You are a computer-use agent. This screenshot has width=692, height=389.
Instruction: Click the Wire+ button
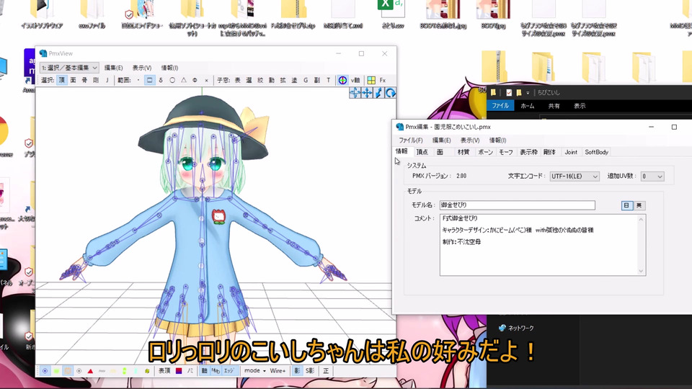pos(278,371)
